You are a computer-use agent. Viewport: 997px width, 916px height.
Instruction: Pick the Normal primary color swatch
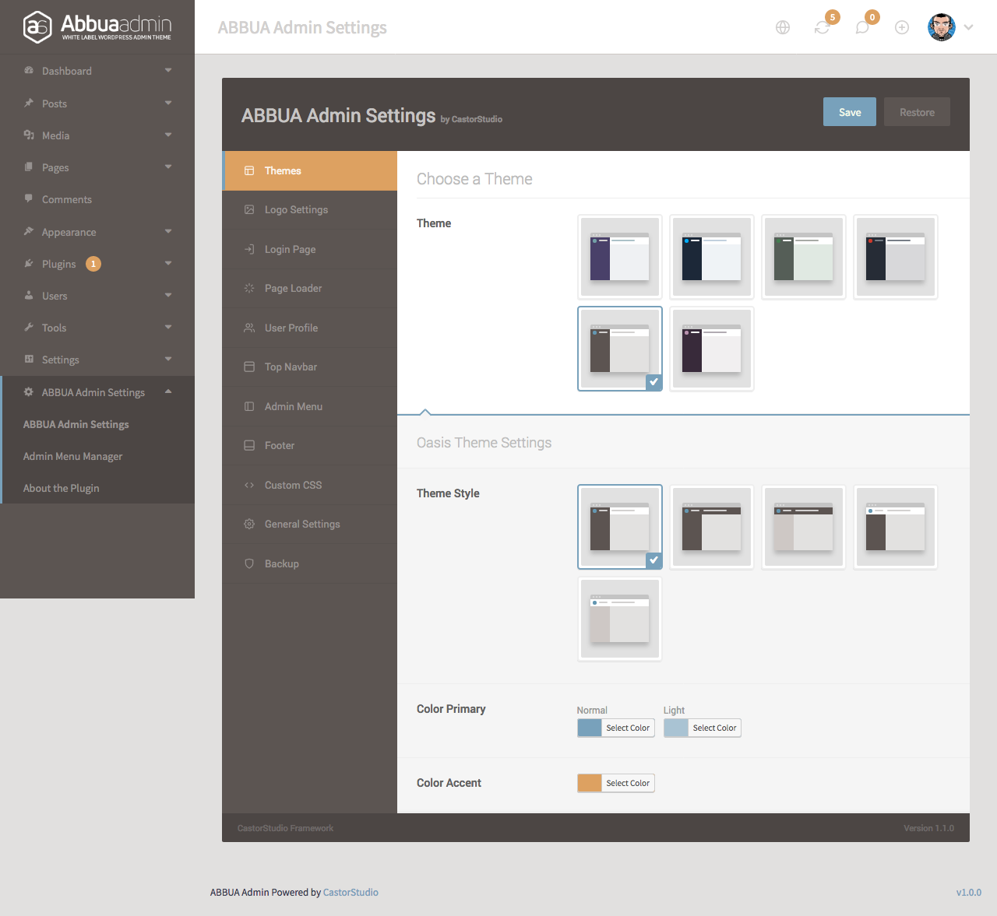[590, 728]
